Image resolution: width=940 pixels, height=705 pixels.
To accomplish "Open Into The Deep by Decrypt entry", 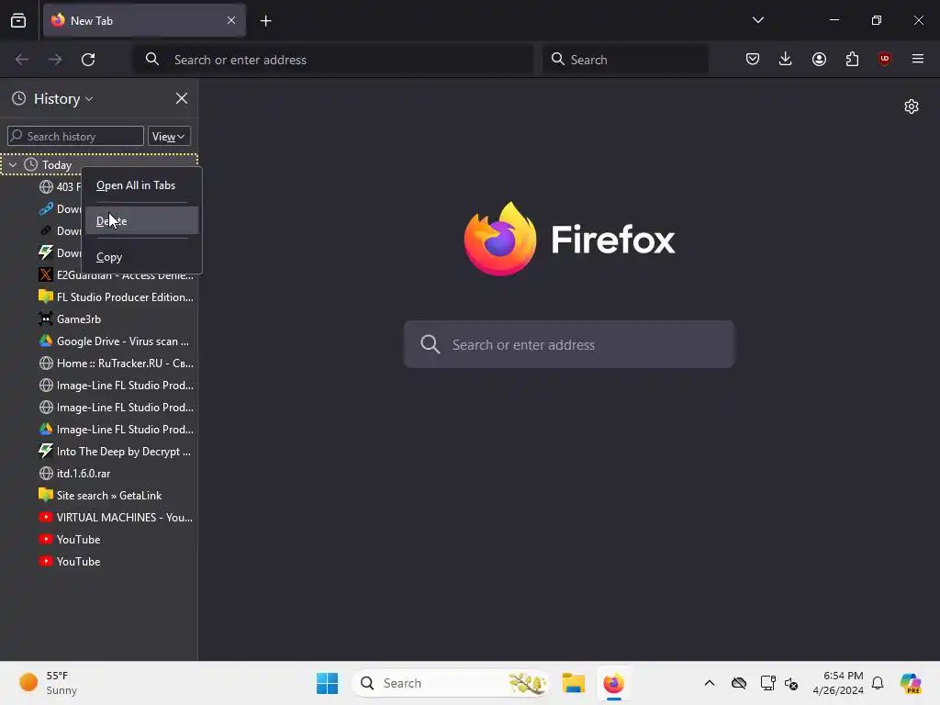I will pyautogui.click(x=117, y=452).
